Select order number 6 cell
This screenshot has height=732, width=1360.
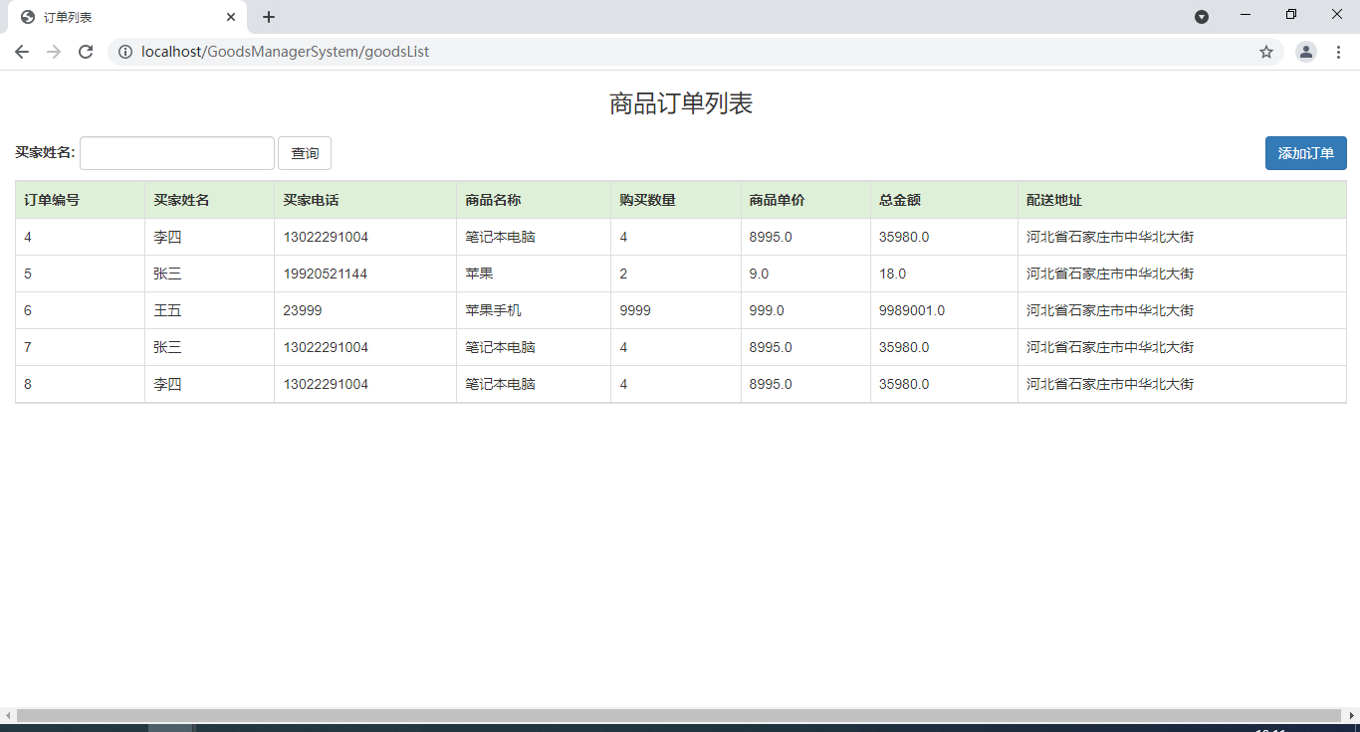(80, 310)
